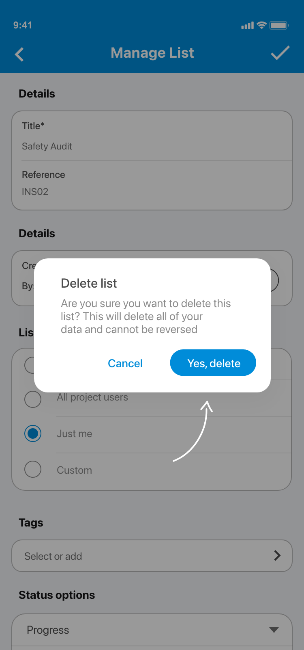Choose the Custom radio option
The height and width of the screenshot is (650, 304).
point(33,470)
